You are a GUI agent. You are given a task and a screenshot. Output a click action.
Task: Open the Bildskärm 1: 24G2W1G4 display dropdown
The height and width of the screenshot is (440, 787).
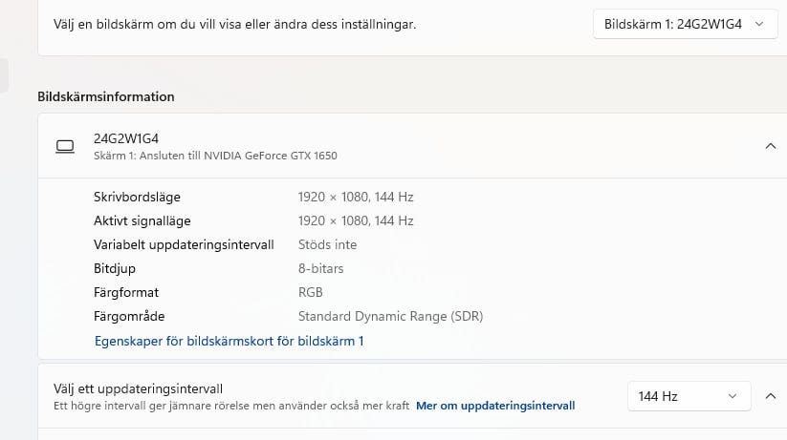click(x=685, y=24)
